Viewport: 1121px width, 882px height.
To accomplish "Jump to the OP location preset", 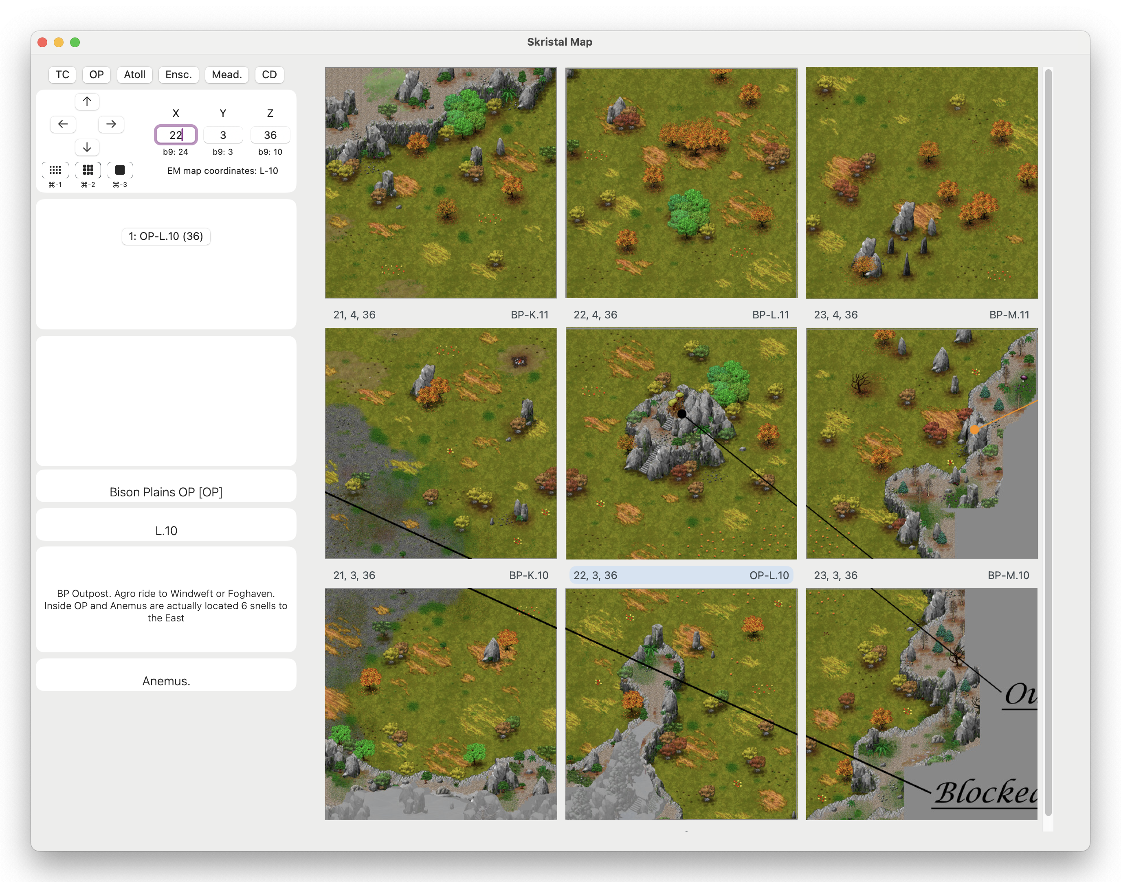I will 96,75.
